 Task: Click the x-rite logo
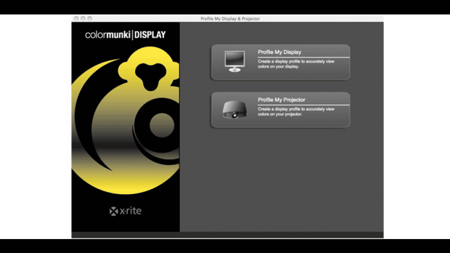[125, 211]
